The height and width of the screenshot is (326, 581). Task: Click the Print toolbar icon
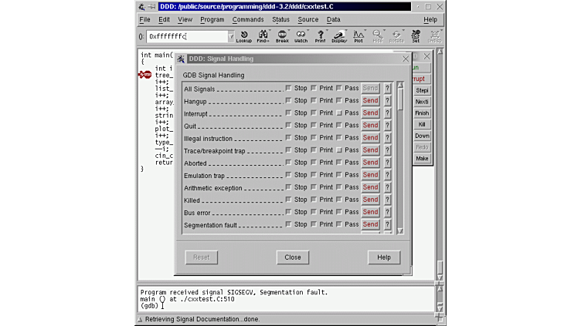[x=320, y=35]
